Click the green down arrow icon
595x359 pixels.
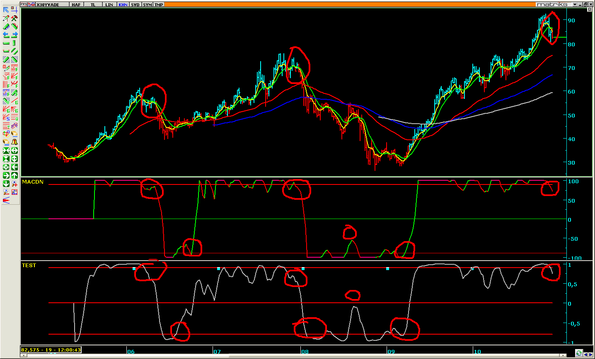click(x=6, y=184)
